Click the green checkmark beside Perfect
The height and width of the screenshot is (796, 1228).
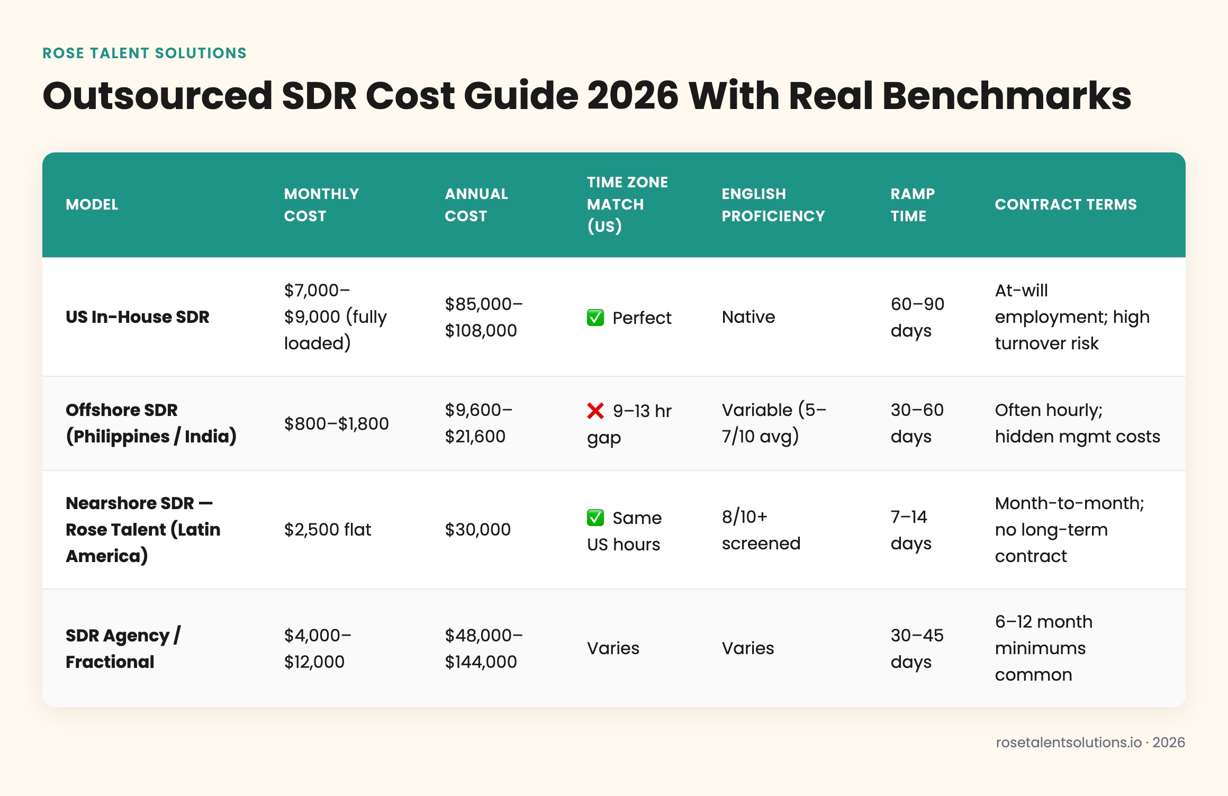595,318
